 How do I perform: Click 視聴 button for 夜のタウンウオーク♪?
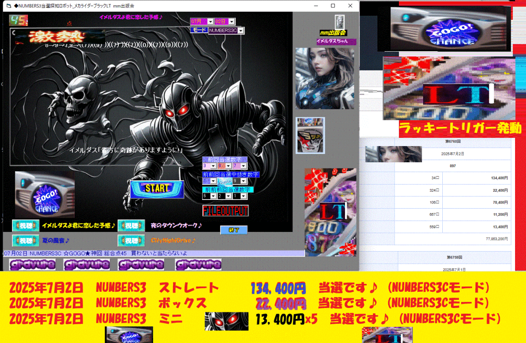[x=131, y=226]
